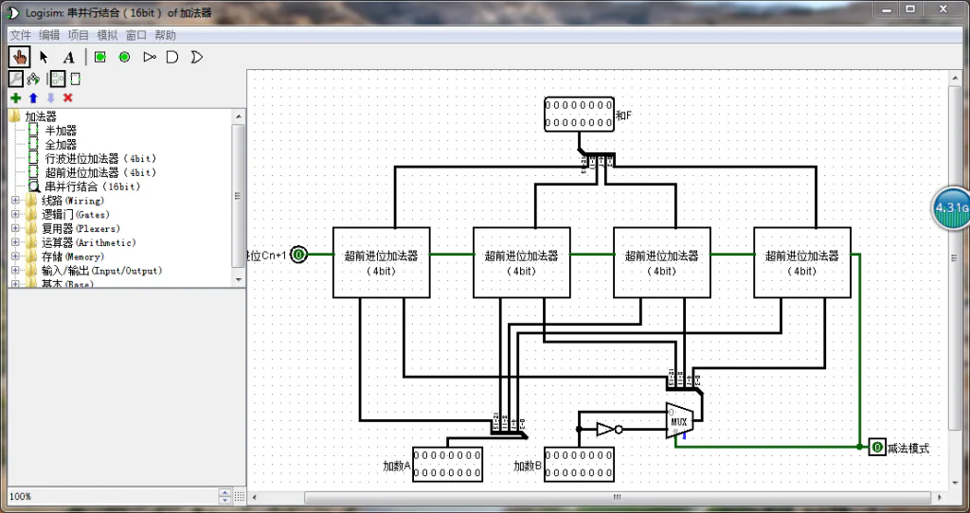The height and width of the screenshot is (513, 970).
Task: Click the green add circuit plus icon
Action: point(15,97)
